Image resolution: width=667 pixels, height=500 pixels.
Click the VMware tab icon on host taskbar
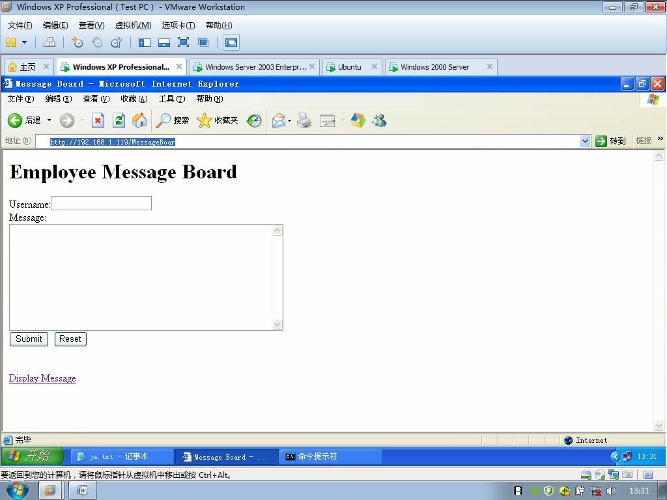pos(50,491)
